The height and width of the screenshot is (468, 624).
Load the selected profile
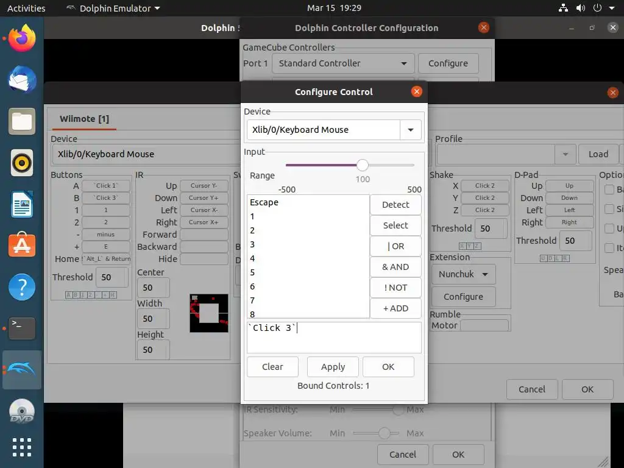pyautogui.click(x=598, y=154)
